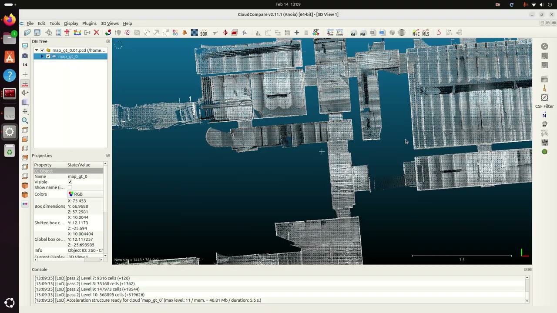Open the Colors RGB dropdown
The width and height of the screenshot is (557, 313).
[x=85, y=194]
